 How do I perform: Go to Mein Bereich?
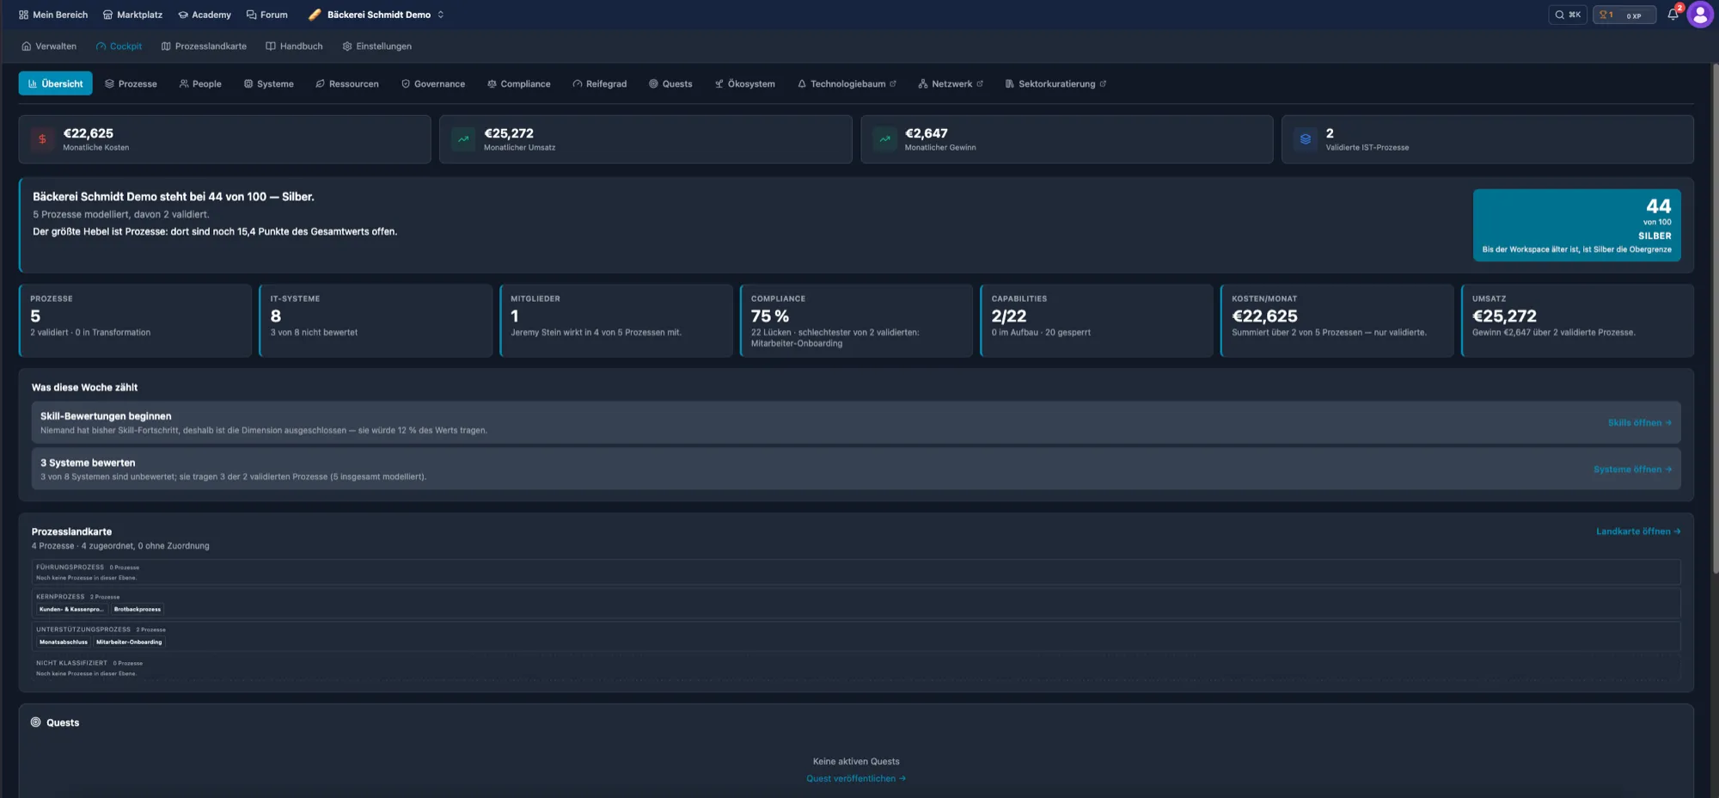pyautogui.click(x=53, y=15)
